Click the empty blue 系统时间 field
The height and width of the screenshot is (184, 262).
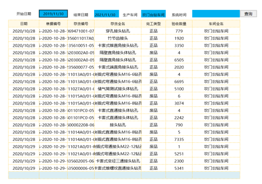click(216, 14)
